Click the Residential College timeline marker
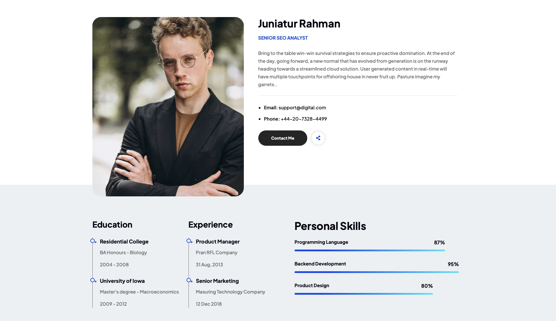 pyautogui.click(x=93, y=241)
